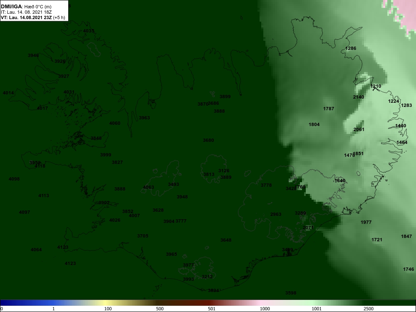
Task: Click the 3126 height value
Action: click(x=224, y=171)
